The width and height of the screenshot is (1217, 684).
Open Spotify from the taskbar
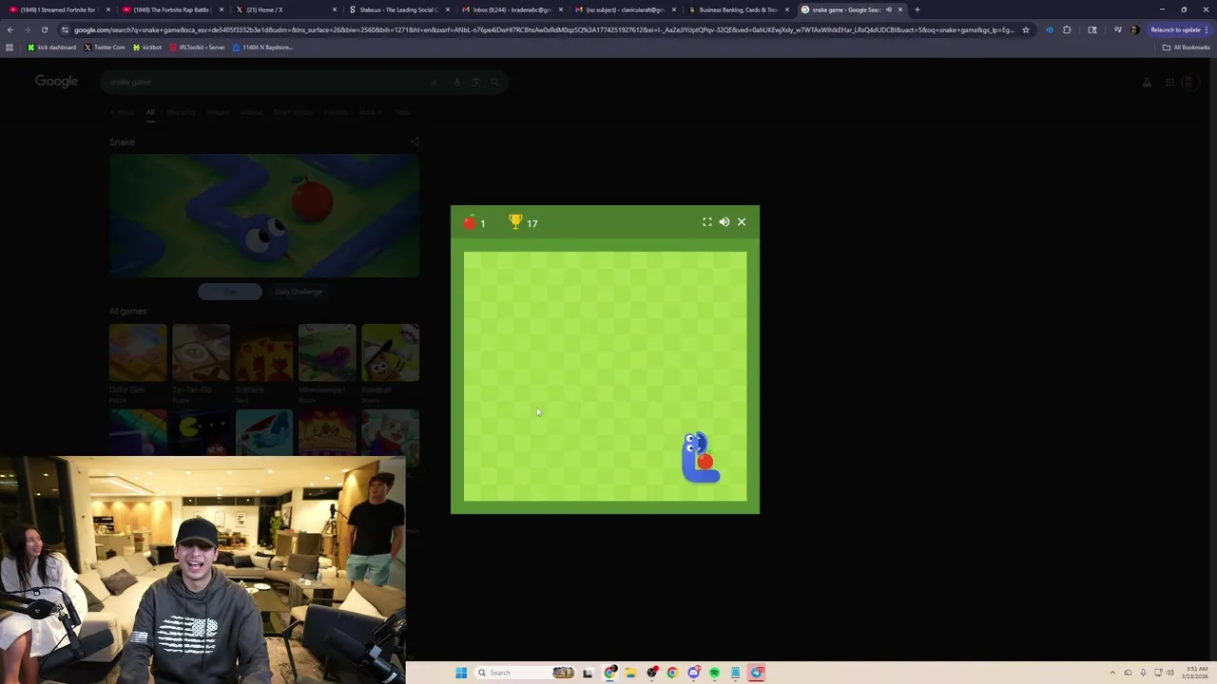pyautogui.click(x=714, y=673)
